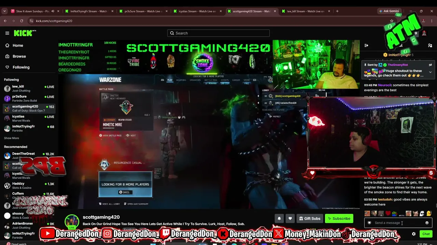Click lew_kill's avatar in the Following list

pos(7,88)
